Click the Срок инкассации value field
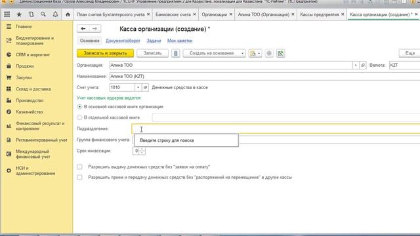Screen dimensions: 420x236 136,151
